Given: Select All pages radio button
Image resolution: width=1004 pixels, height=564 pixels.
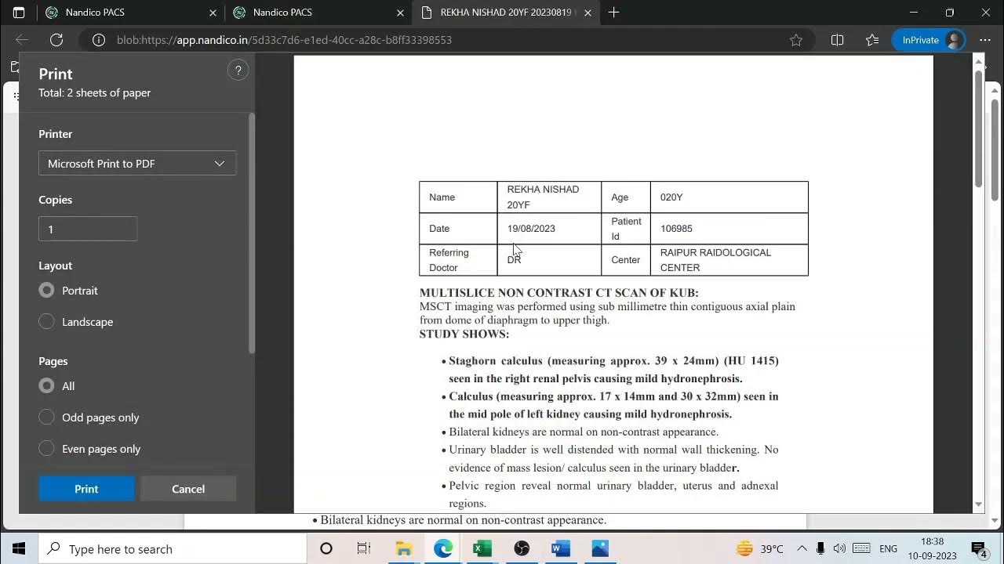Looking at the screenshot, I should pyautogui.click(x=46, y=386).
